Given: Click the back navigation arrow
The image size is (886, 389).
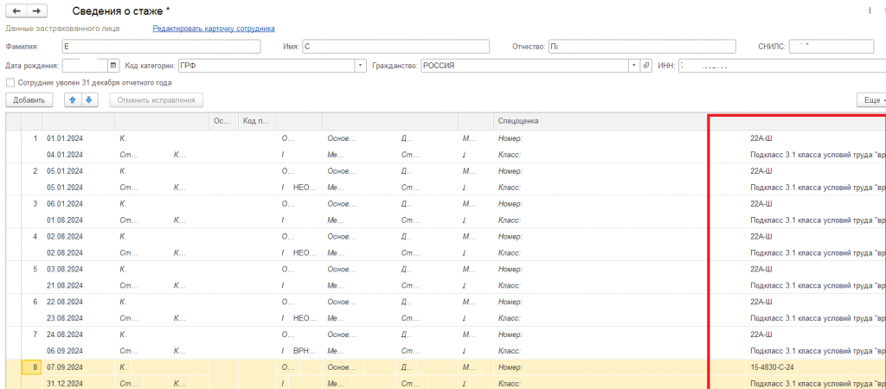Looking at the screenshot, I should click(x=16, y=10).
